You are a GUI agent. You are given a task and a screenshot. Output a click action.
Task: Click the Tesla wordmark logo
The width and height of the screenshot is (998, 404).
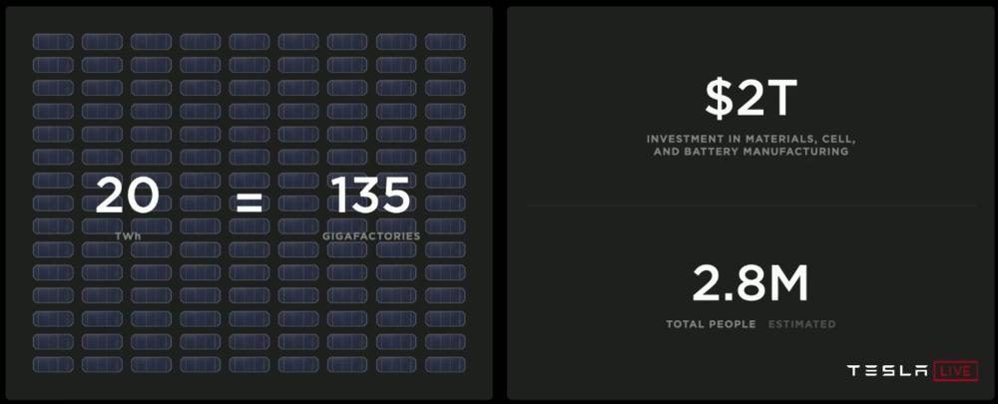[886, 371]
